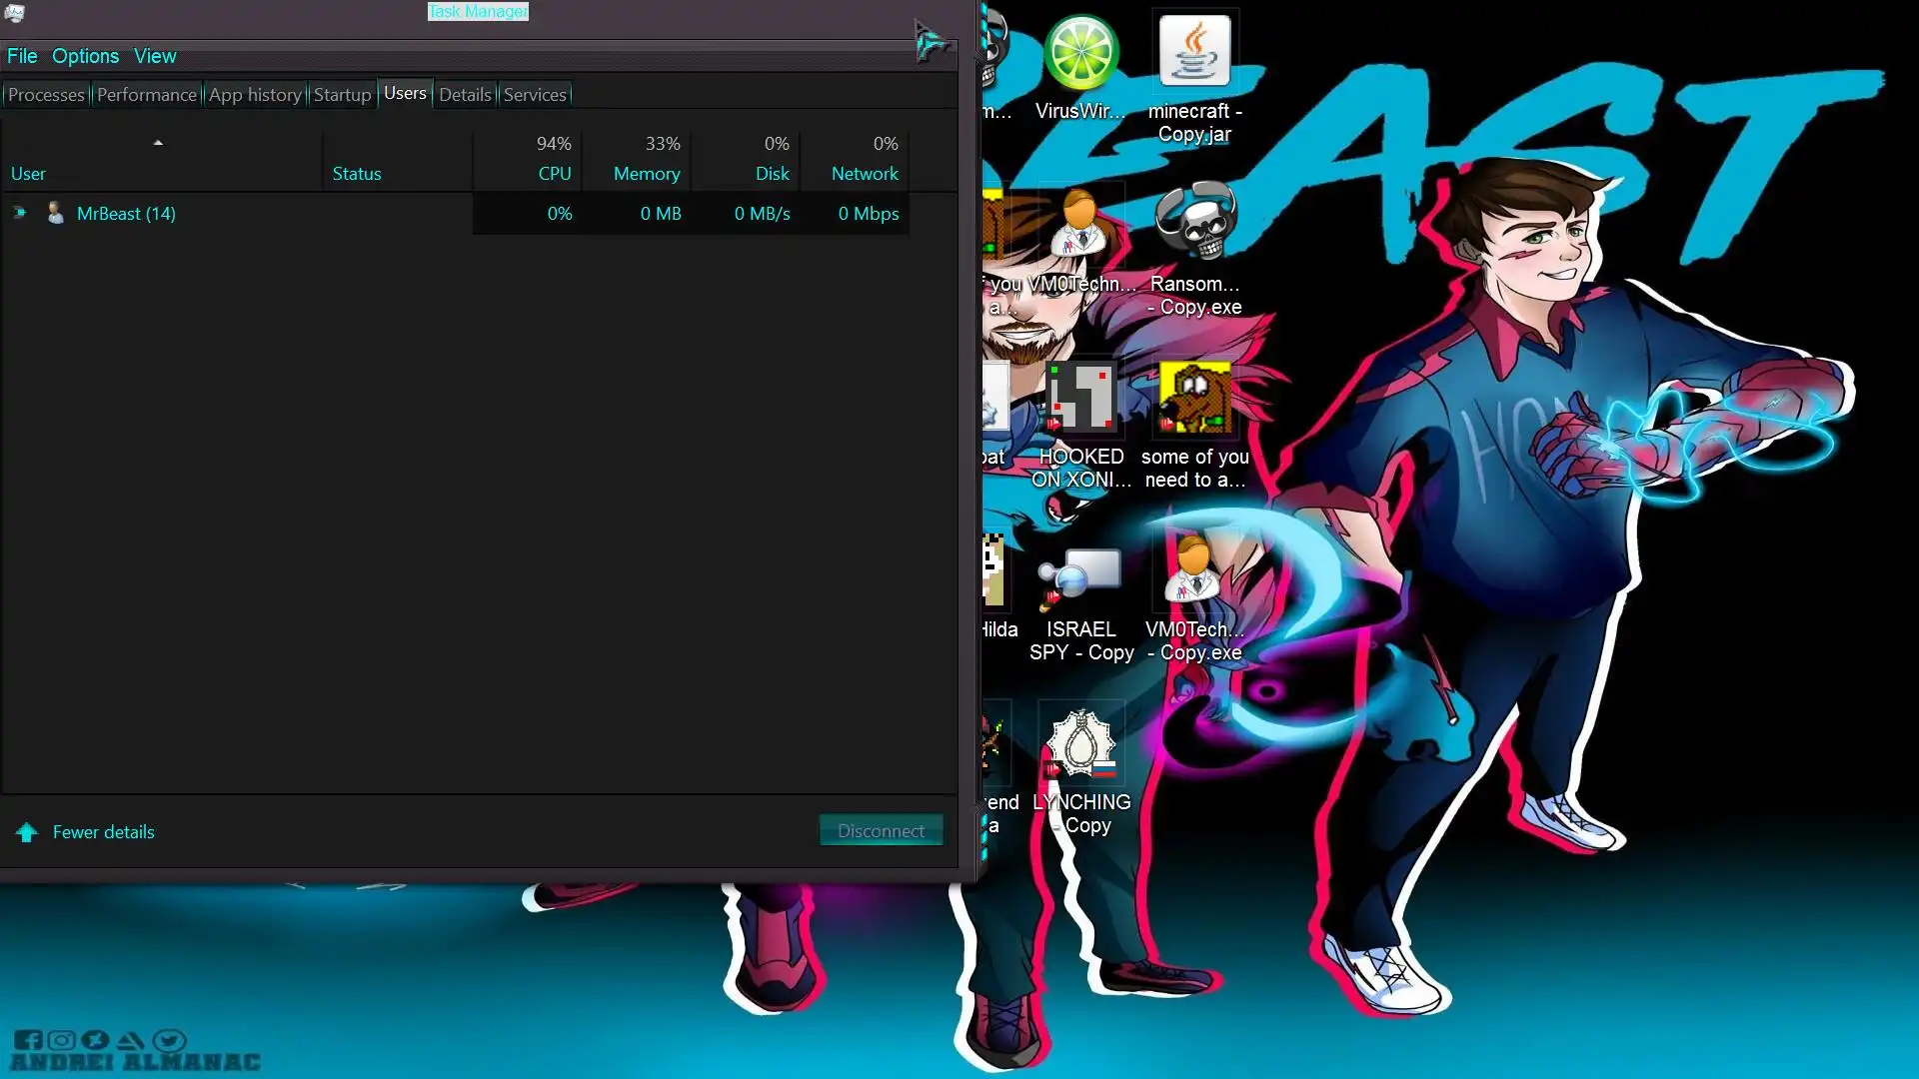This screenshot has height=1079, width=1919.
Task: Open the LYNCHING Copy noose icon
Action: point(1080,744)
